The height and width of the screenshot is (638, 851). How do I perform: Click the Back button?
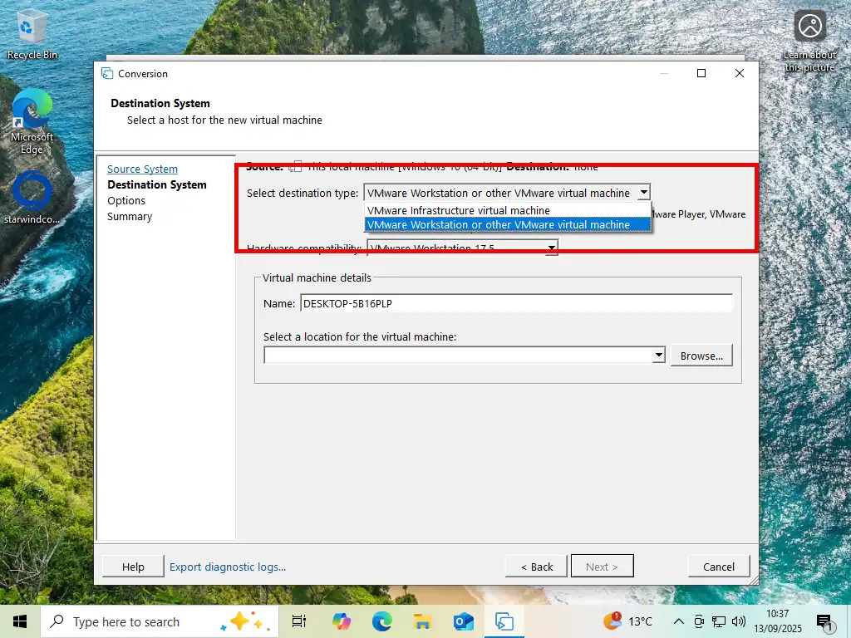[536, 567]
